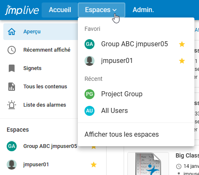Select Aperçu in the sidebar
The height and width of the screenshot is (175, 199).
40,32
